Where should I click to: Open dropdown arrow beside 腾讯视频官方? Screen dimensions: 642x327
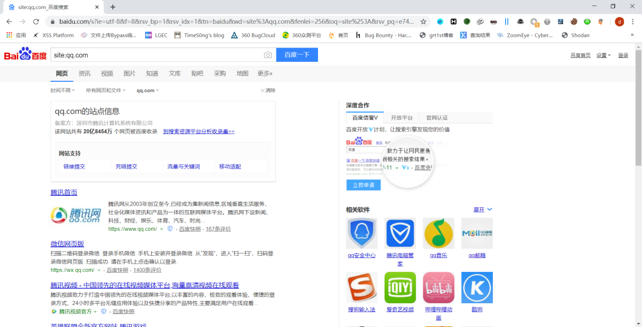[x=95, y=312]
